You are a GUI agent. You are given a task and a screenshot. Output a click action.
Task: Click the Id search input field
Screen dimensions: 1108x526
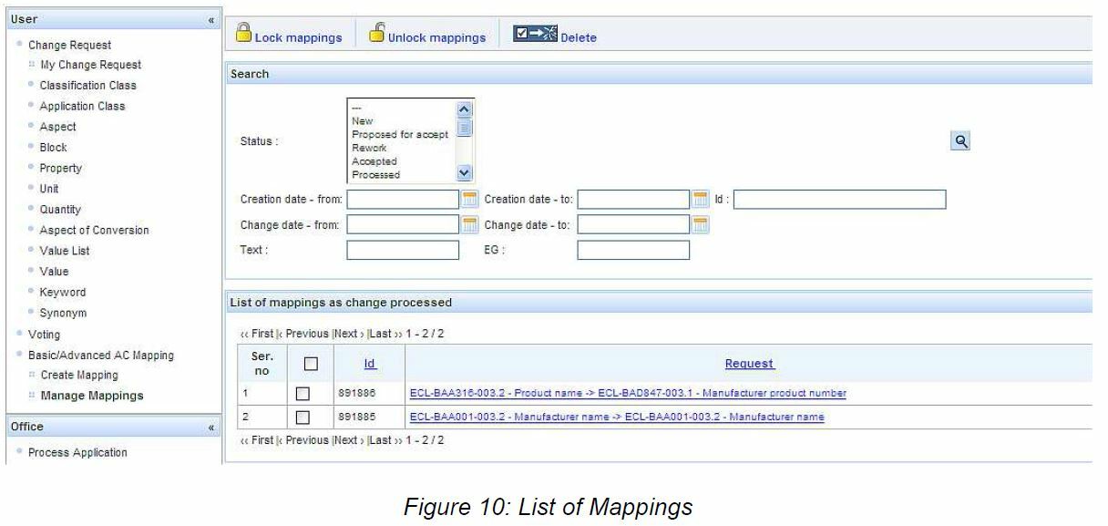pos(839,200)
